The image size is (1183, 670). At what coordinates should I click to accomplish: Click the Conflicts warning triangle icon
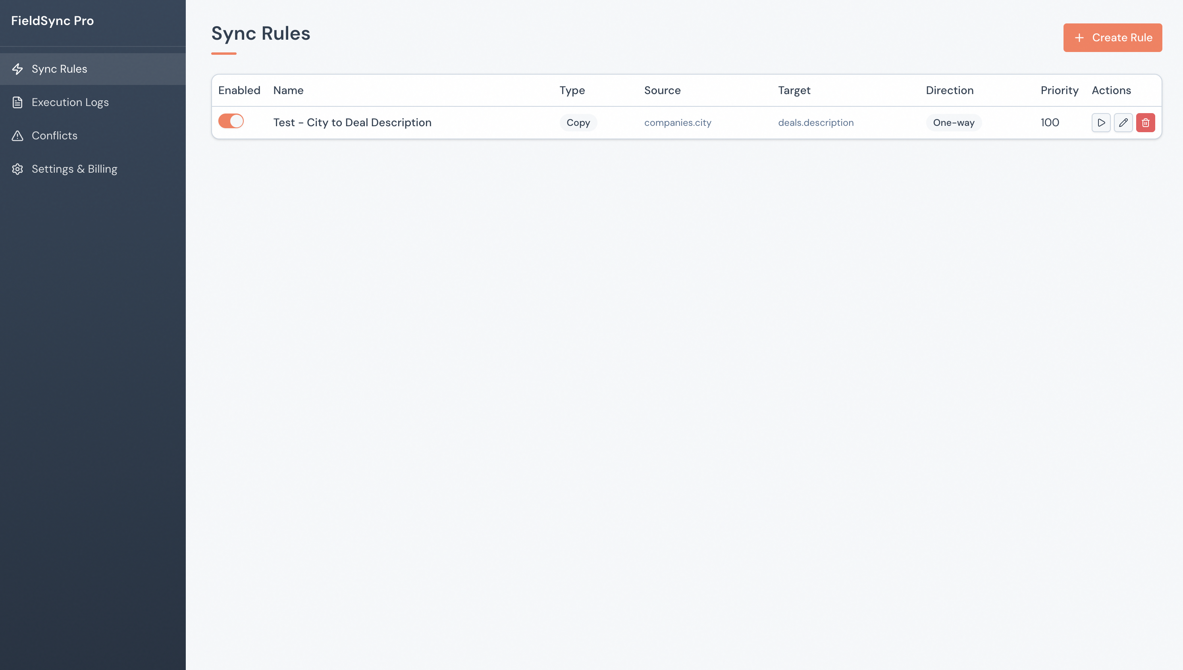pyautogui.click(x=17, y=135)
